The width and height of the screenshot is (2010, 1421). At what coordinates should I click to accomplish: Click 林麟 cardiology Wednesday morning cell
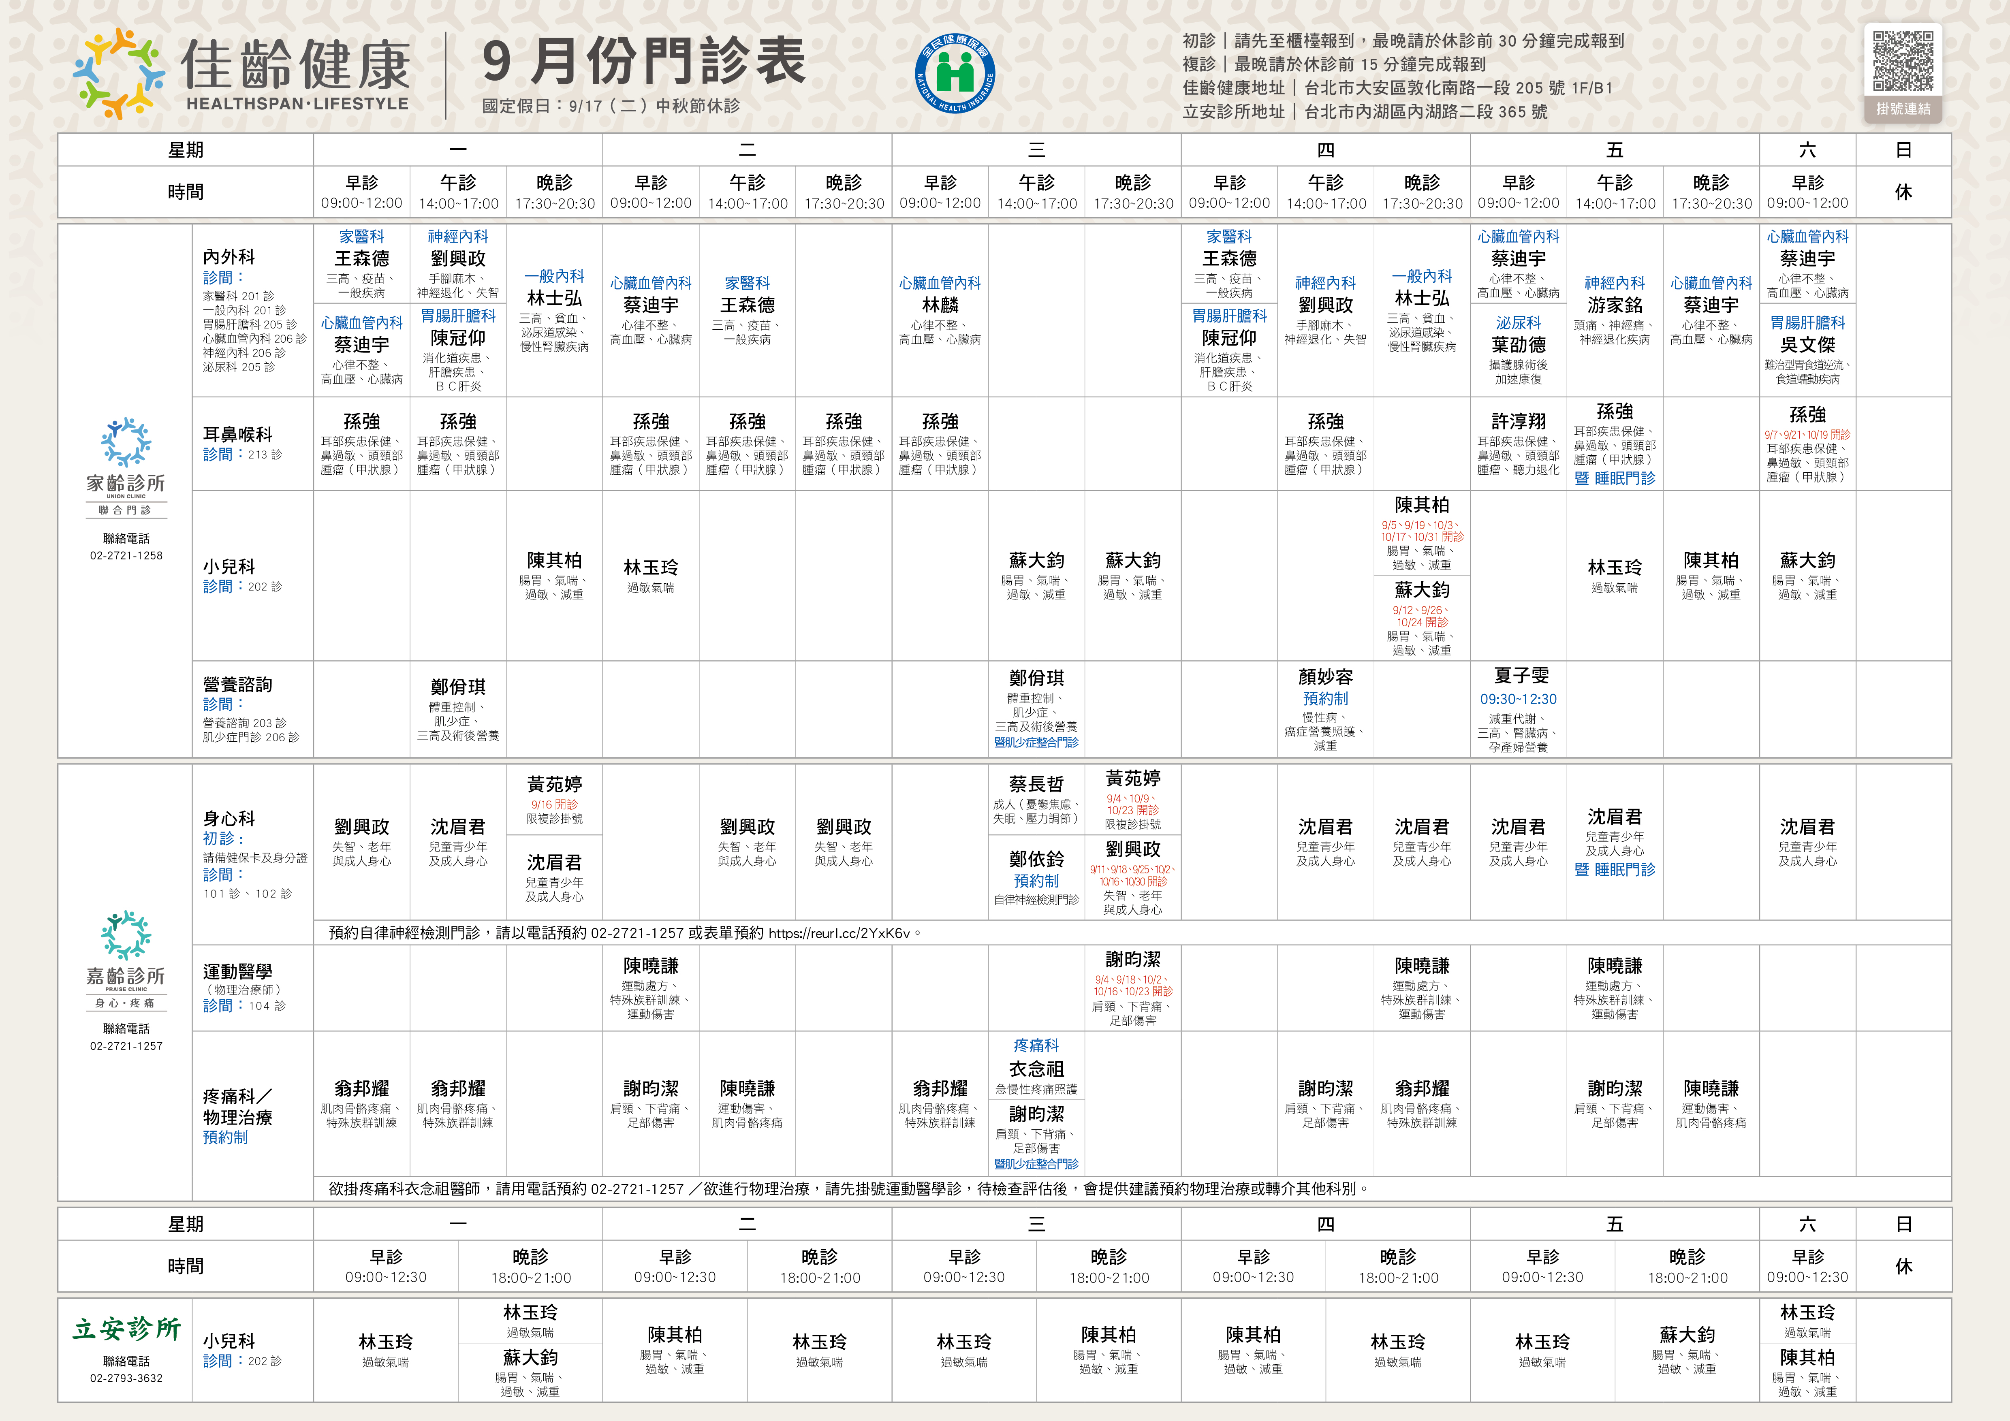coord(940,305)
